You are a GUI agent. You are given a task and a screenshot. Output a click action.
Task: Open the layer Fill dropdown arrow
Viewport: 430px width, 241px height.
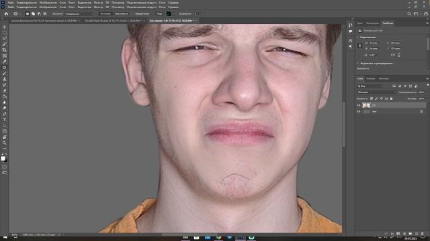pos(427,98)
